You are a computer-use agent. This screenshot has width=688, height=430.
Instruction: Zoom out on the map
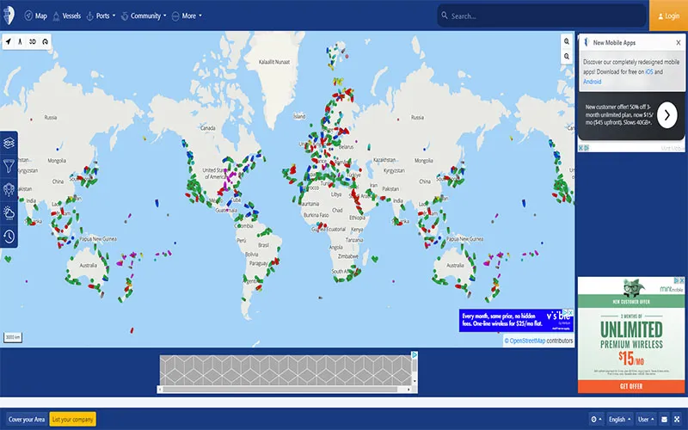(x=567, y=56)
